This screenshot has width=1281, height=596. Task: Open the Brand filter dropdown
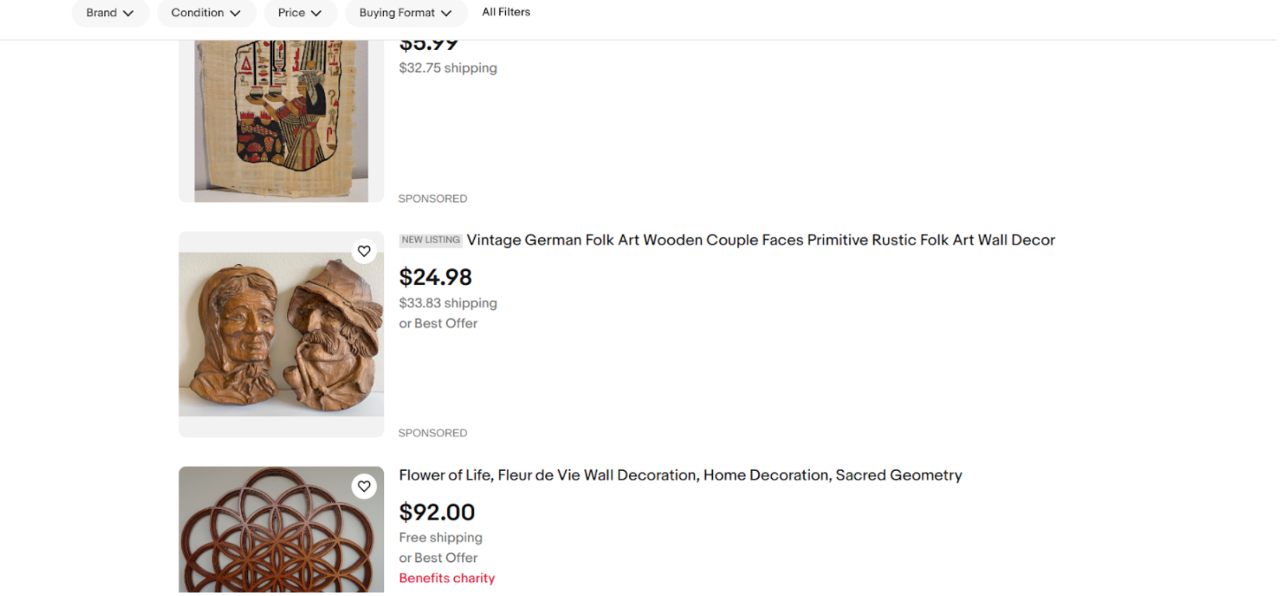[110, 13]
